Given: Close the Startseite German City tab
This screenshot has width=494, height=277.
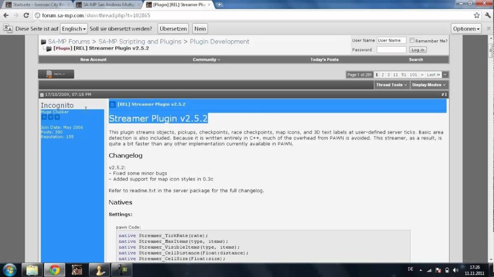Looking at the screenshot, I should [69, 5].
